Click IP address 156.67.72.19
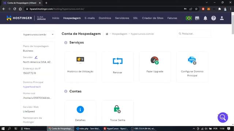Screen dimensions: 234x131 point(29,73)
